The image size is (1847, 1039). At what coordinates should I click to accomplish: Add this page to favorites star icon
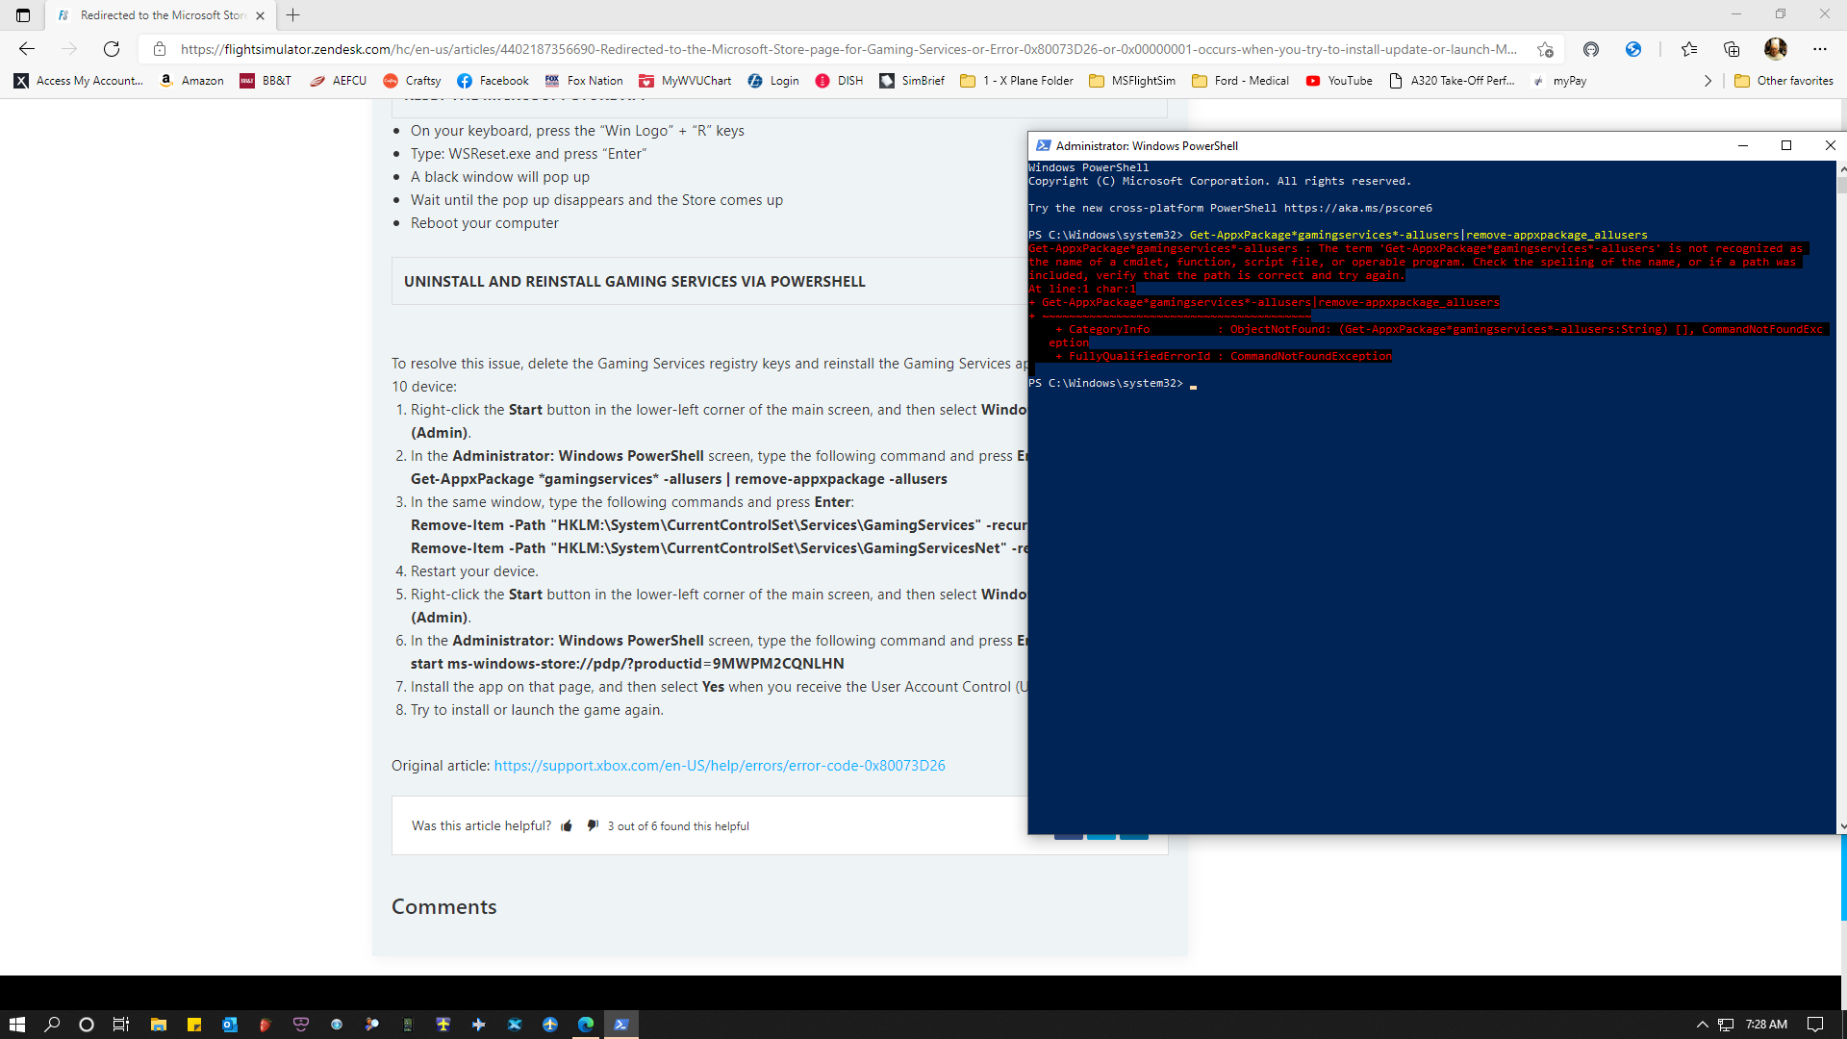click(1545, 49)
